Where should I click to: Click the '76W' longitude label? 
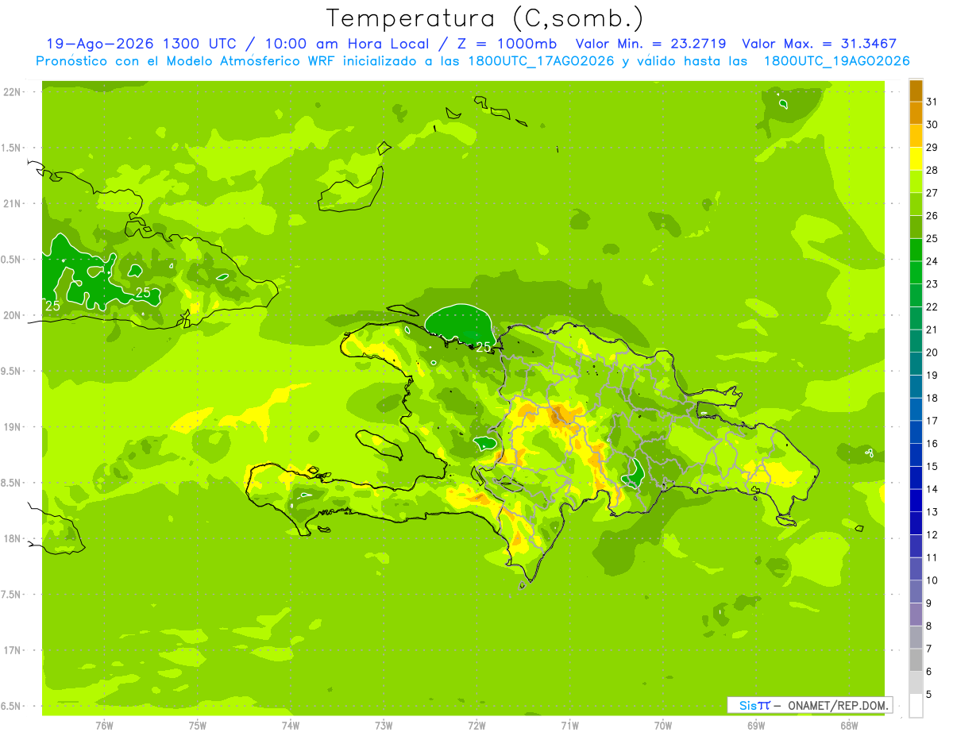click(x=104, y=725)
